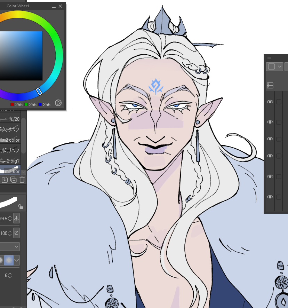Click the blue 255 value

click(47, 104)
